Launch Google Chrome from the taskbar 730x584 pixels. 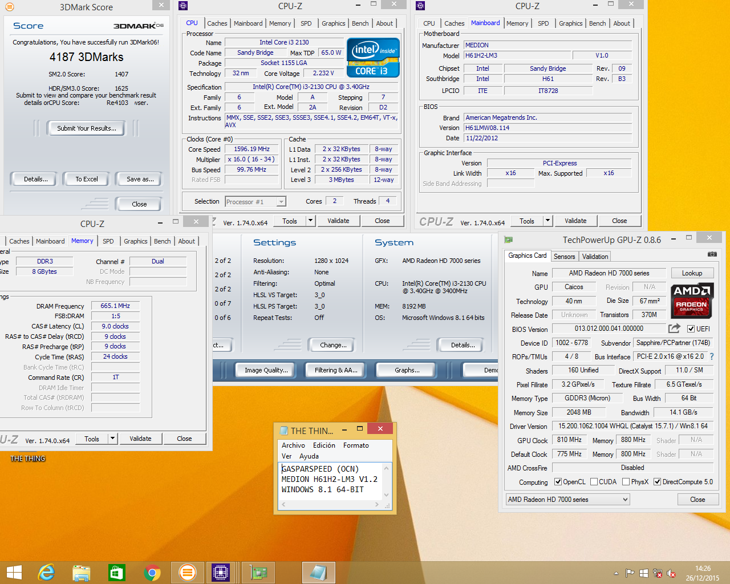tap(152, 572)
